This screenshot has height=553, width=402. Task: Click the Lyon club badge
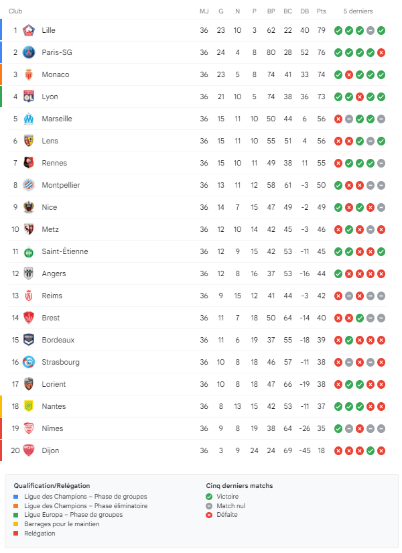[29, 97]
